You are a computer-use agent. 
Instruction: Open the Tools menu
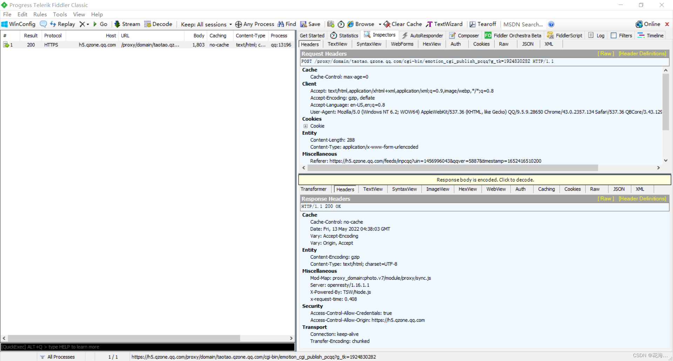pos(60,14)
